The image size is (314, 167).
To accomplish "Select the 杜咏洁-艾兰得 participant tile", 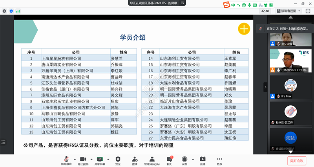I will 290,113.
